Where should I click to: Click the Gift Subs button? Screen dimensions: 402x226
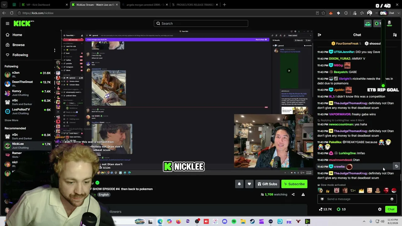pyautogui.click(x=267, y=184)
